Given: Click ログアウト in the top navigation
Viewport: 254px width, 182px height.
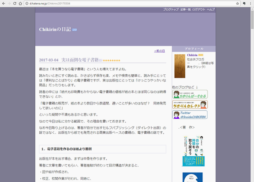Looking at the screenshot, I should 199,9.
